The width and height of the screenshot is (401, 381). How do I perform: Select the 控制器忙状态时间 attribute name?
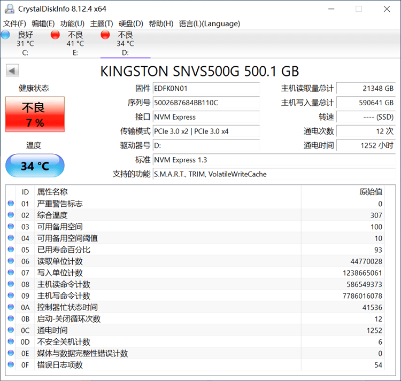point(67,307)
